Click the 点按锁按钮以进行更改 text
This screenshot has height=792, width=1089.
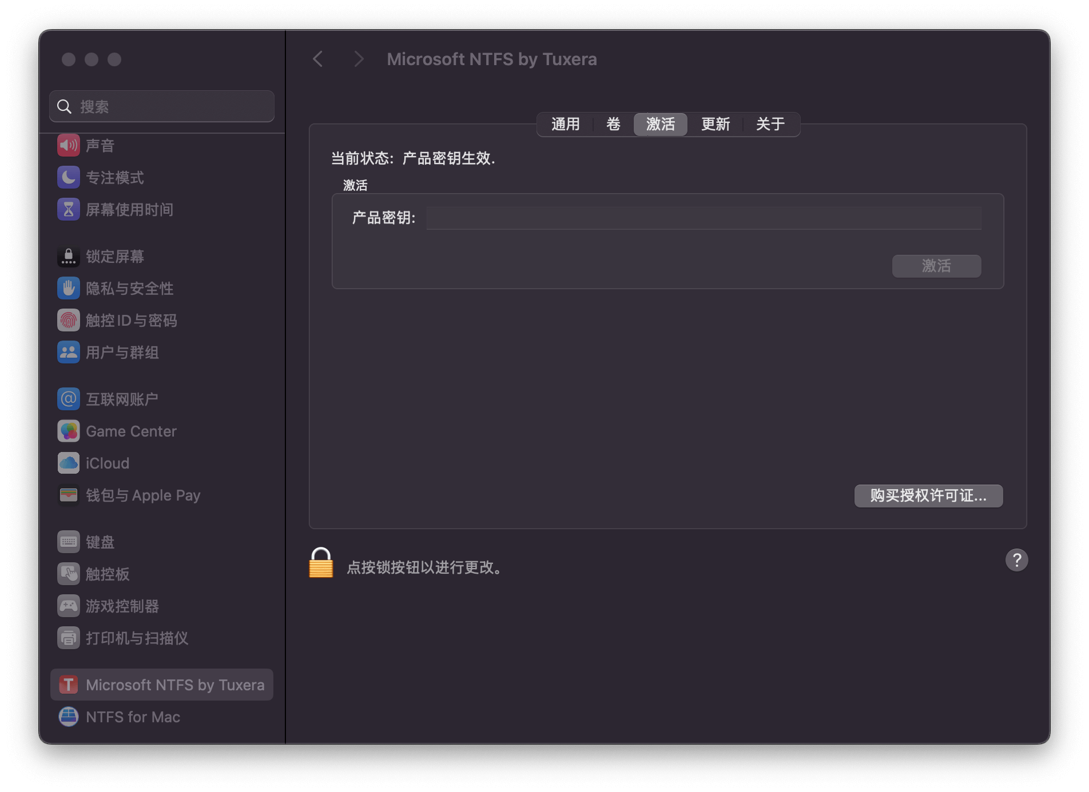424,567
